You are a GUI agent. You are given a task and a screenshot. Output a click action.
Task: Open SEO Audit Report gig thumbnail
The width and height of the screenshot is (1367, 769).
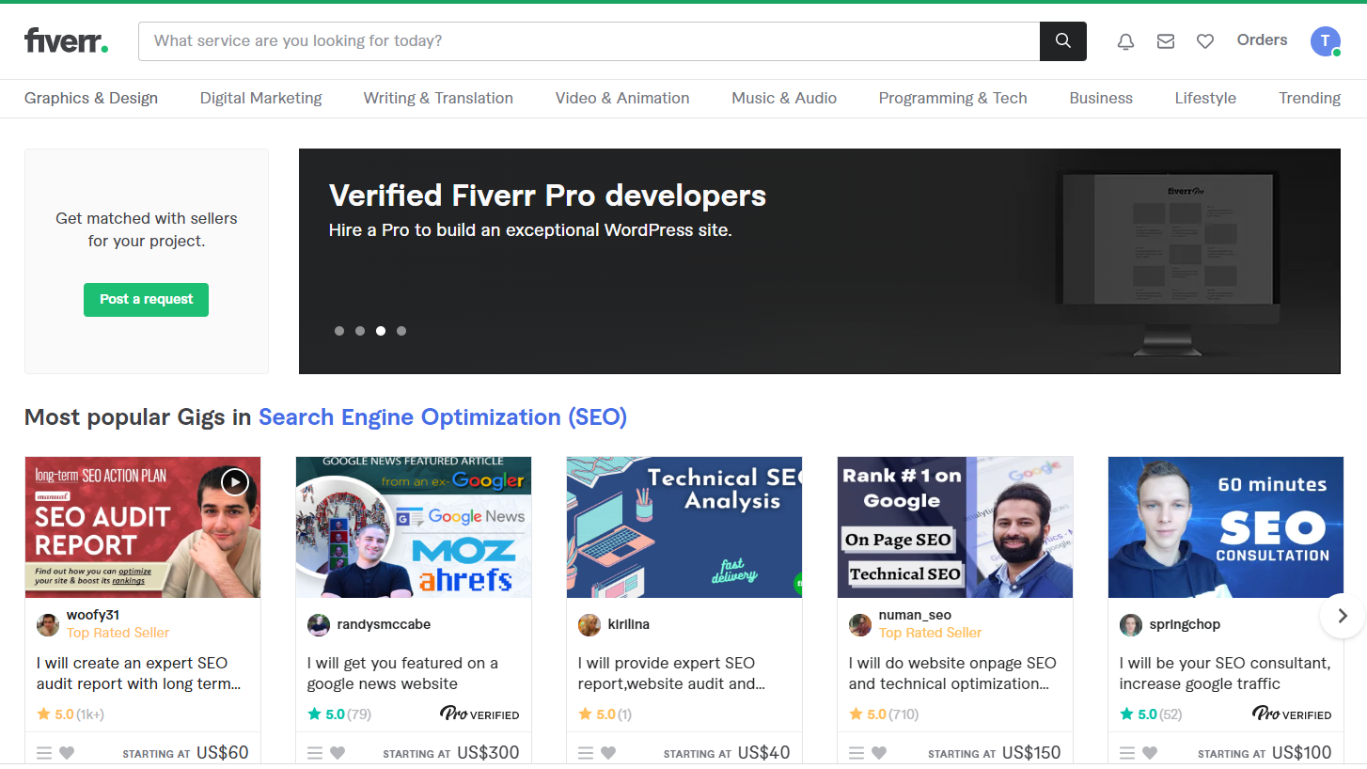[x=143, y=527]
